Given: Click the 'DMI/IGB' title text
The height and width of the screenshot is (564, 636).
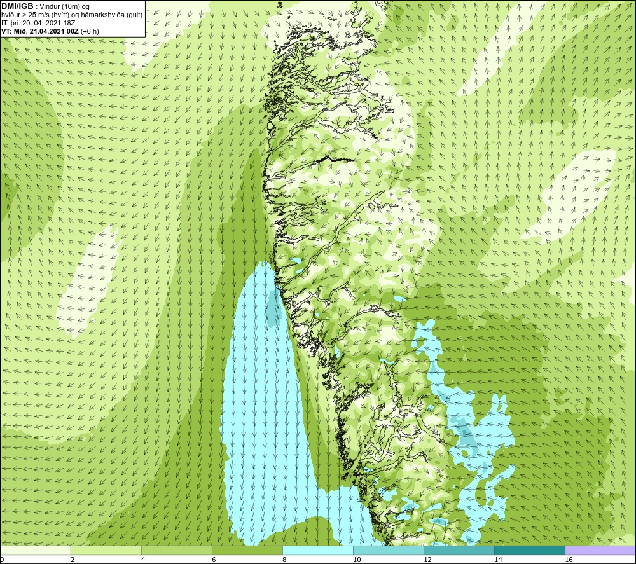Looking at the screenshot, I should tap(17, 6).
